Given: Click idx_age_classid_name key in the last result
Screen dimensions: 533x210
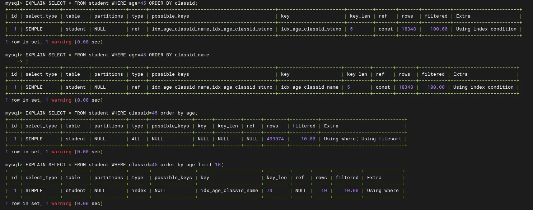Looking at the screenshot, I should (x=229, y=191).
